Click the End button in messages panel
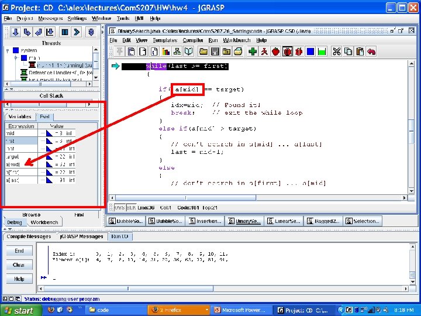Image resolution: width=421 pixels, height=316 pixels. pos(19,250)
